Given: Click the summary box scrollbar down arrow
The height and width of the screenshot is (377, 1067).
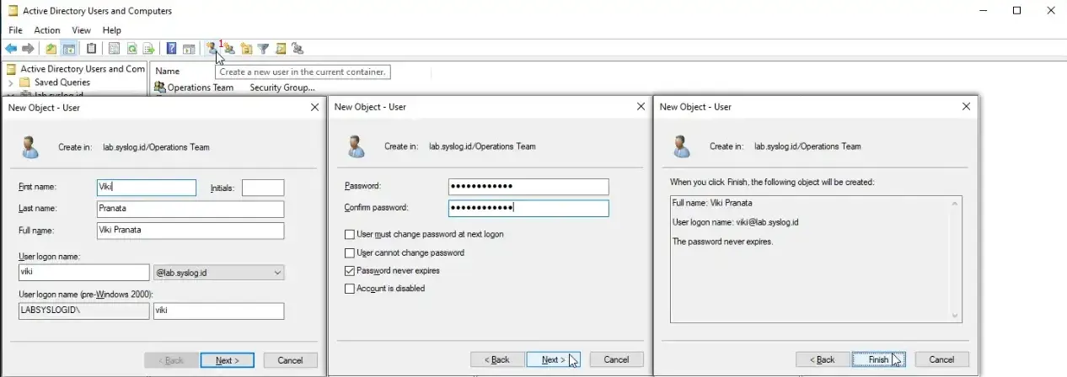Looking at the screenshot, I should coord(955,316).
